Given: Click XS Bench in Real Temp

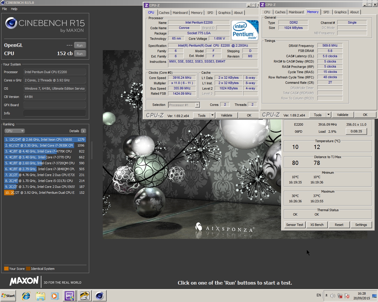Looking at the screenshot, I should (x=317, y=225).
